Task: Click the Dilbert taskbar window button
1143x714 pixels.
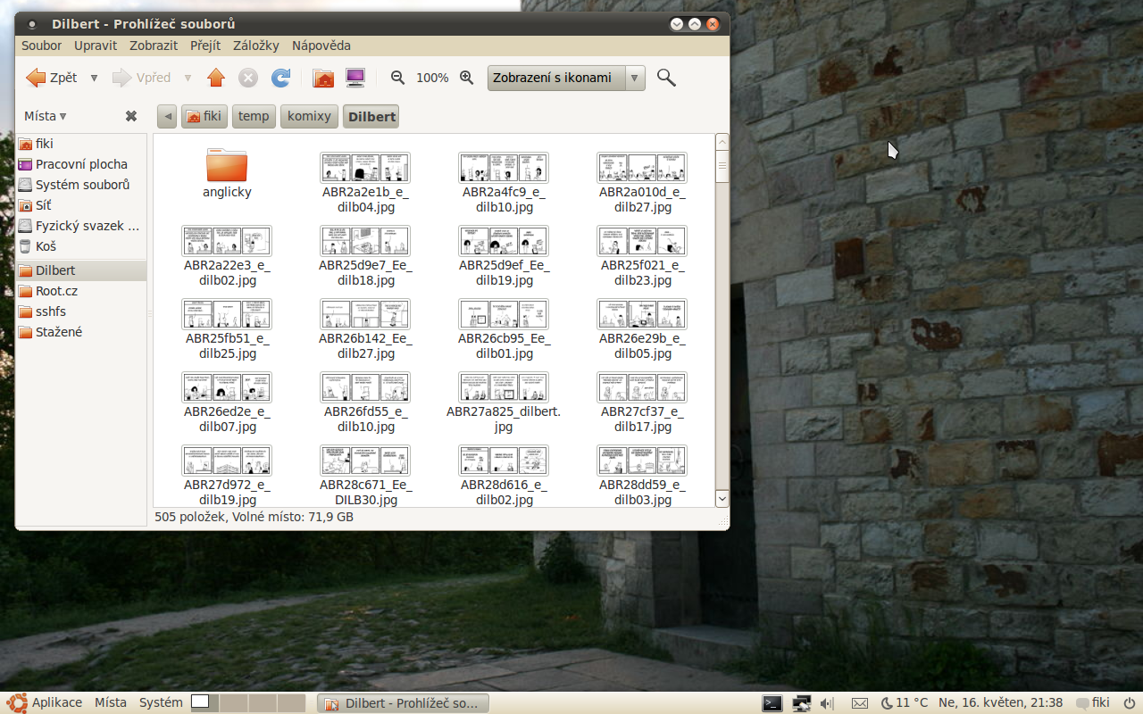Action: tap(404, 703)
